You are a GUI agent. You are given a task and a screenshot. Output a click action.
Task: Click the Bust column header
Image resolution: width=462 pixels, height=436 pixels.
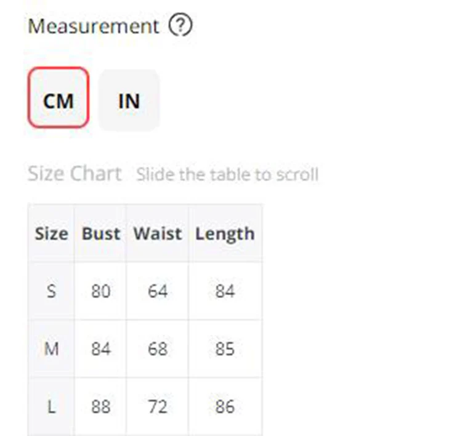tap(101, 233)
